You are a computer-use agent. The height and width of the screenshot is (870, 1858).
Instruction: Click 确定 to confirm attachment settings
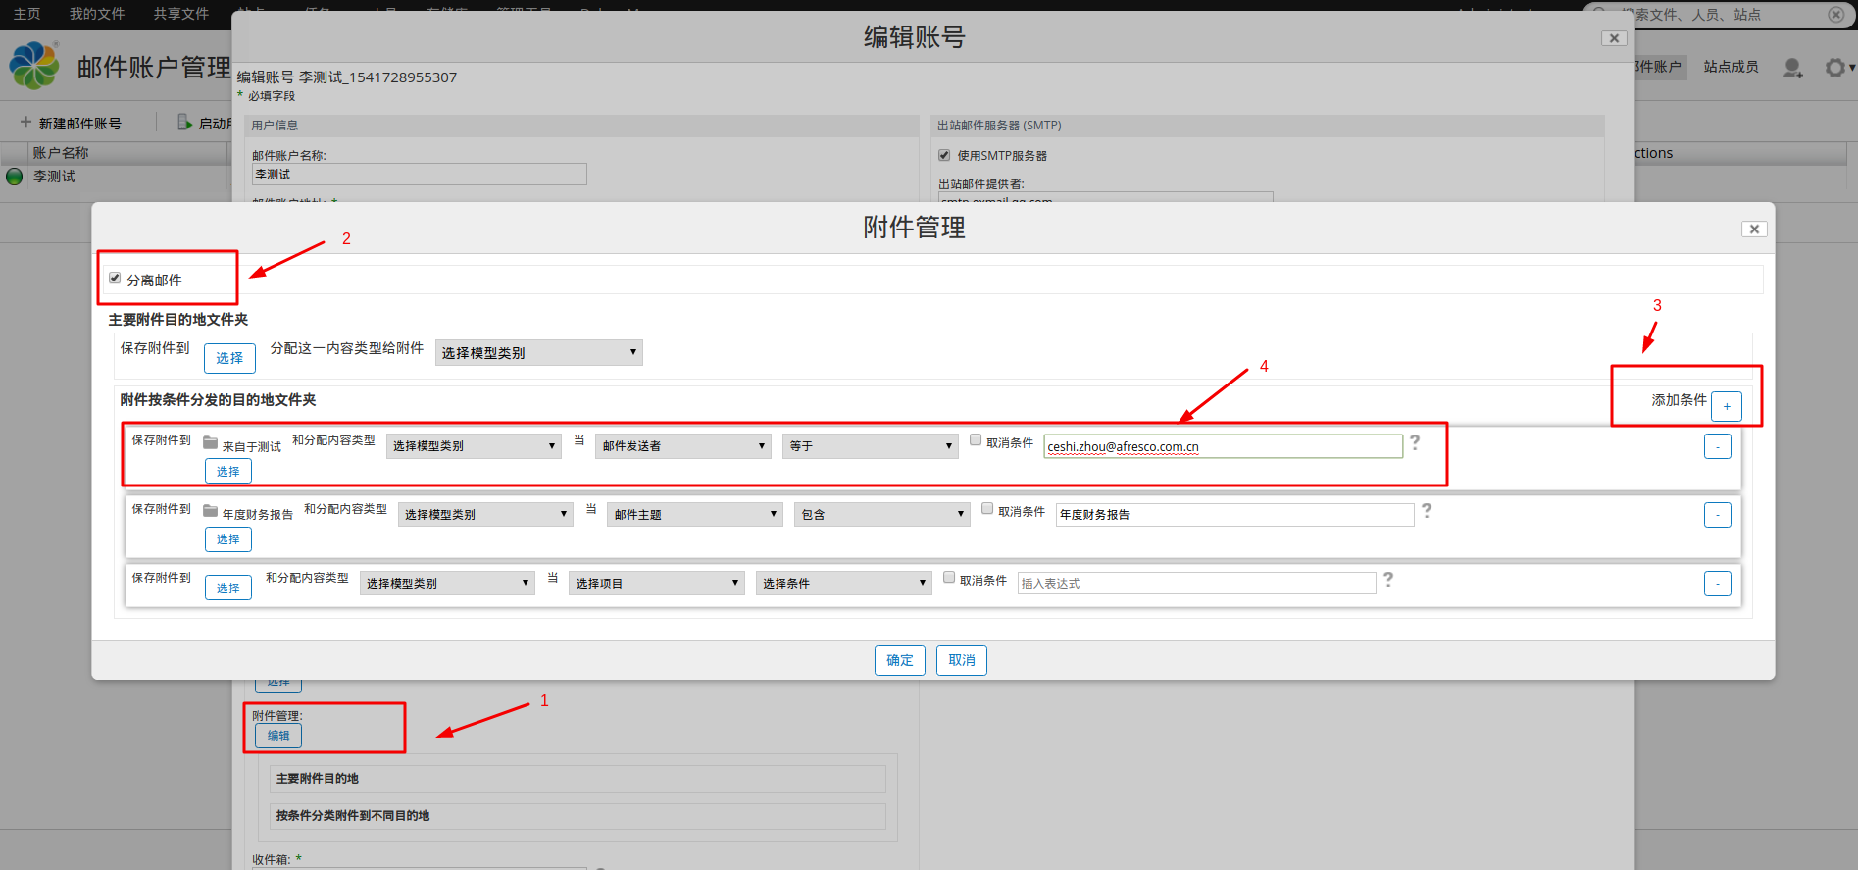(900, 660)
